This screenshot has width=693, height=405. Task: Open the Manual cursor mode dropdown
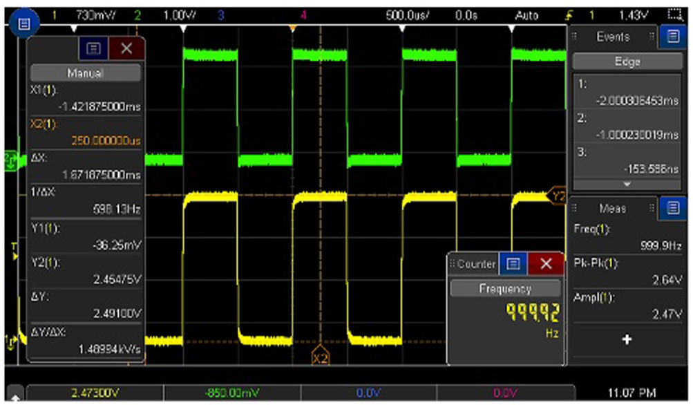(x=85, y=73)
